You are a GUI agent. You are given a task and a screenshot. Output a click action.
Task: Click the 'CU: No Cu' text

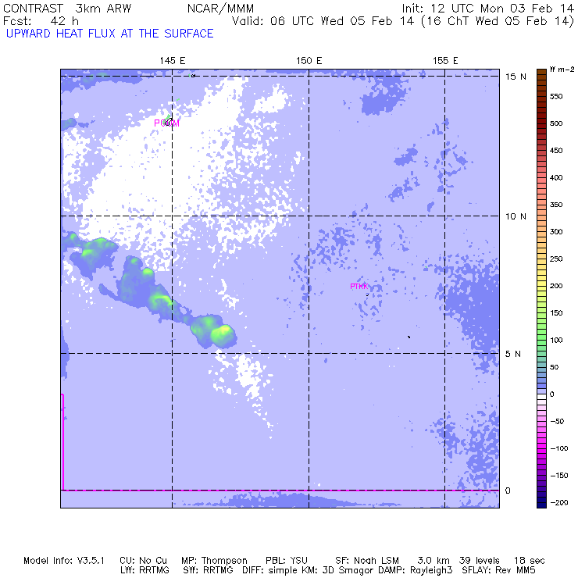coord(143,561)
